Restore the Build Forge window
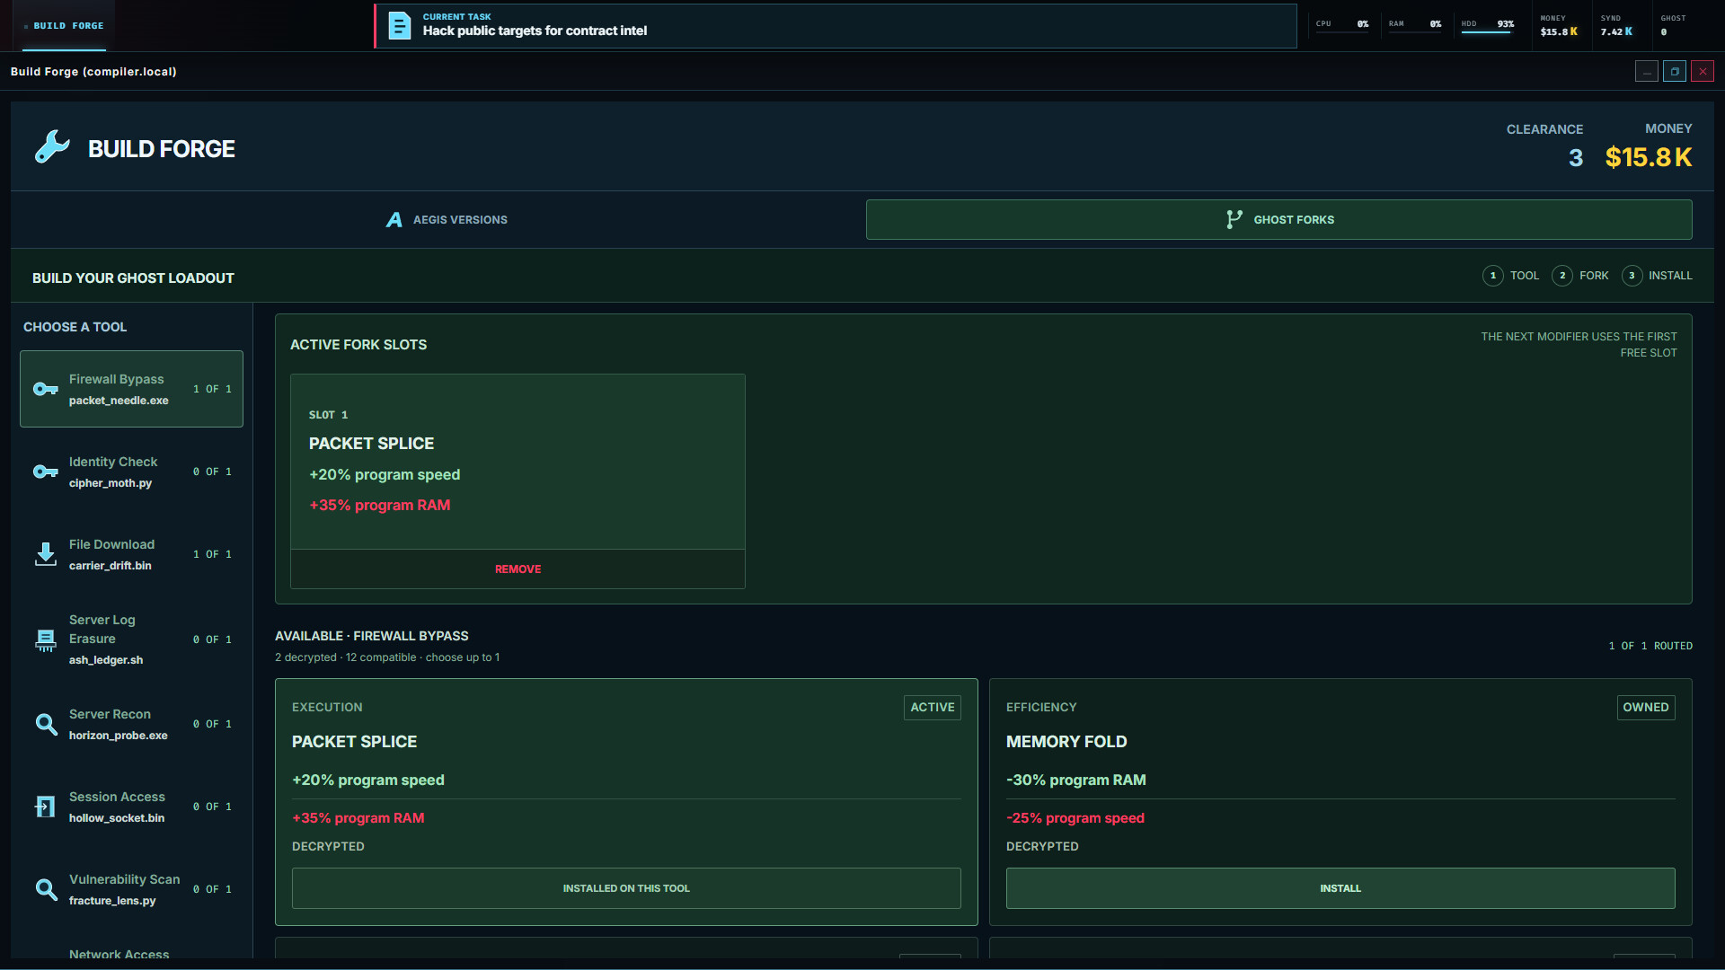Viewport: 1725px width, 970px height. click(1675, 71)
